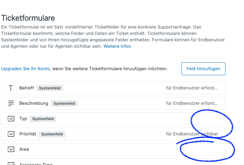Click the dropdown icon beside Typ
This screenshot has width=244, height=165.
point(11,119)
